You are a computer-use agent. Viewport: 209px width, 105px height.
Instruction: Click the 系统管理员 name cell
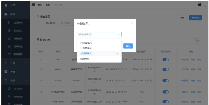pyautogui.click(x=77, y=69)
